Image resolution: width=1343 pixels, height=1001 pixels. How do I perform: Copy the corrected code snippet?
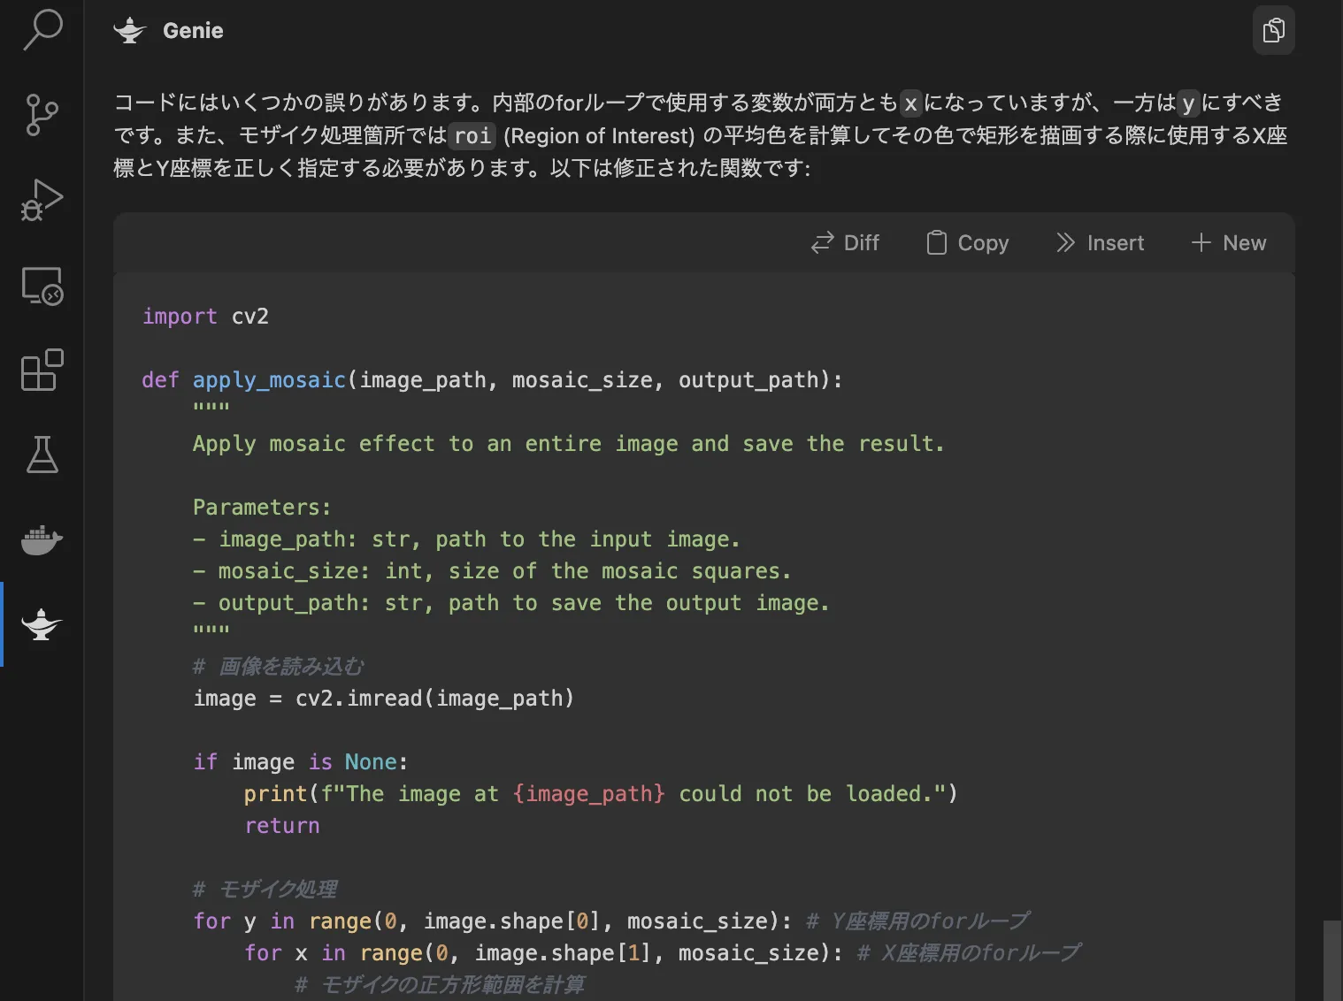coord(967,242)
